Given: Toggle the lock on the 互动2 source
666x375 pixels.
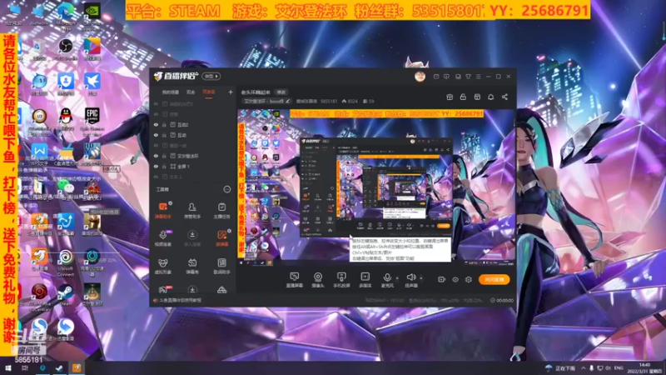Looking at the screenshot, I should (x=164, y=124).
